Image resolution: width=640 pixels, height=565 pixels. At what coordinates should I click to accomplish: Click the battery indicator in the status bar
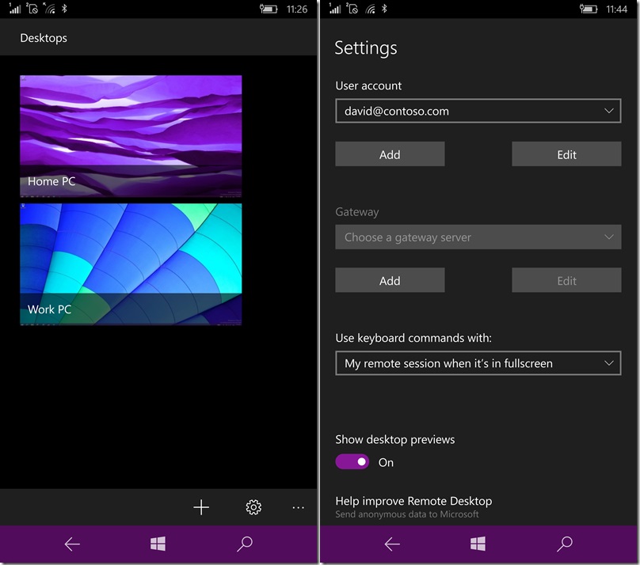click(x=587, y=9)
